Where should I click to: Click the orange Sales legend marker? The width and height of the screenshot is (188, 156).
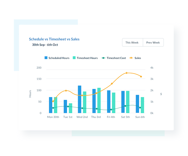[x=131, y=58]
